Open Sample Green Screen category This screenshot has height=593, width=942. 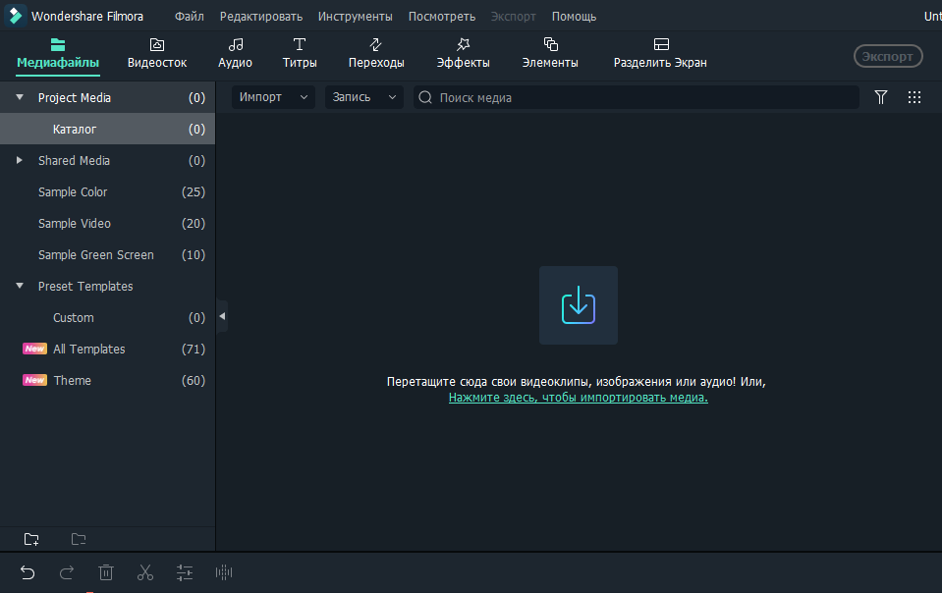(107, 254)
